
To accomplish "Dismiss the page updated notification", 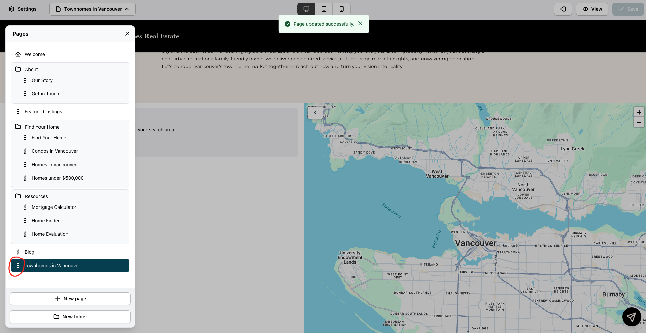I will click(360, 24).
